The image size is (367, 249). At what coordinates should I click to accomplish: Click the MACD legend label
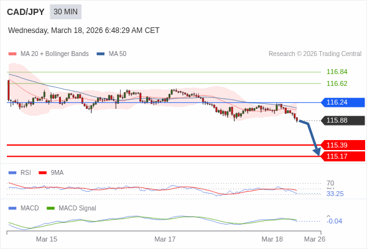pos(29,209)
